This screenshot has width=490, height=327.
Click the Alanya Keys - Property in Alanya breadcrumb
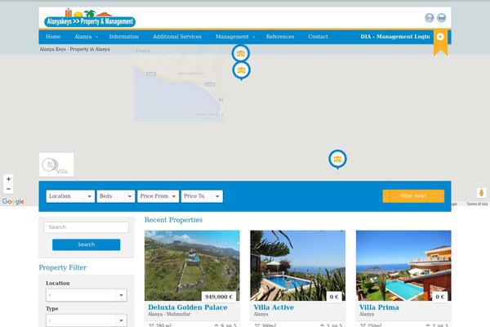(x=74, y=49)
